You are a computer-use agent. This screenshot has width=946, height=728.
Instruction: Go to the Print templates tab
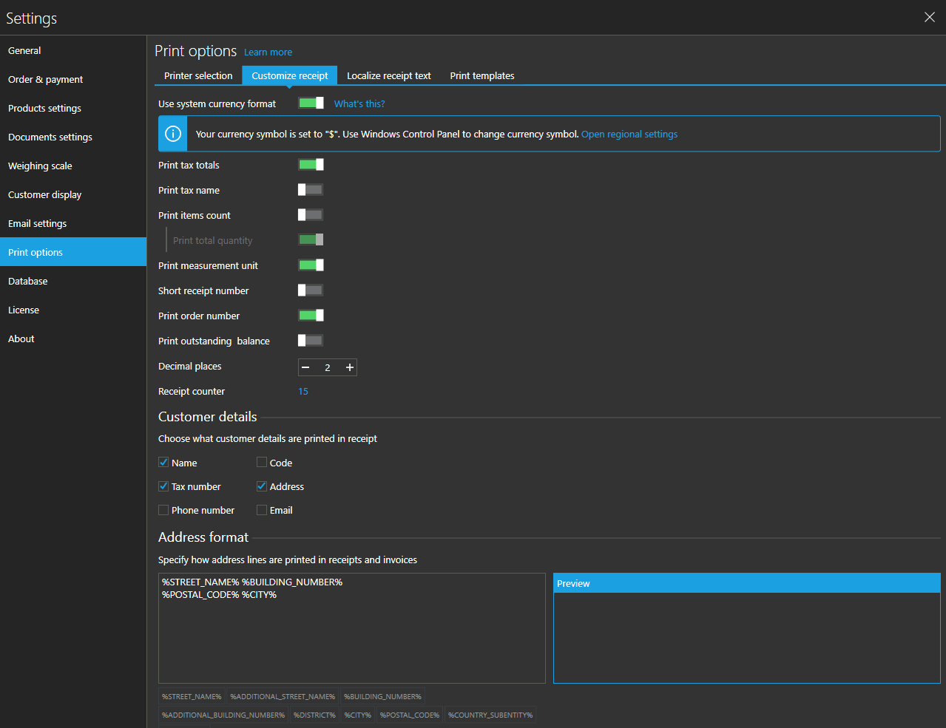click(x=482, y=75)
